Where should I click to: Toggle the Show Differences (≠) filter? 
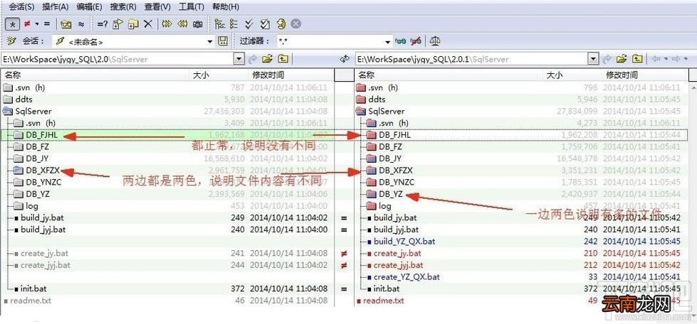click(27, 24)
